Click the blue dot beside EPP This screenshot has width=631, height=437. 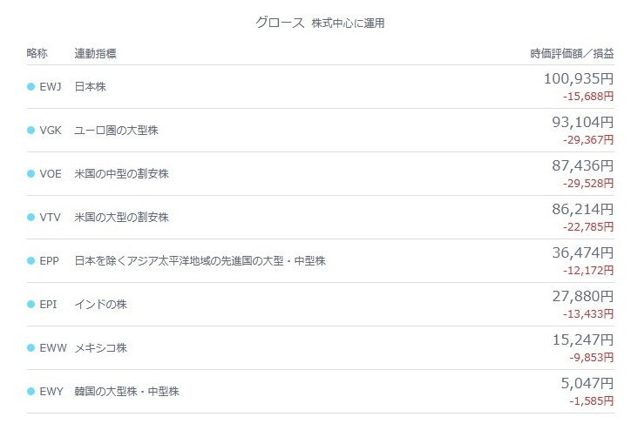click(31, 261)
